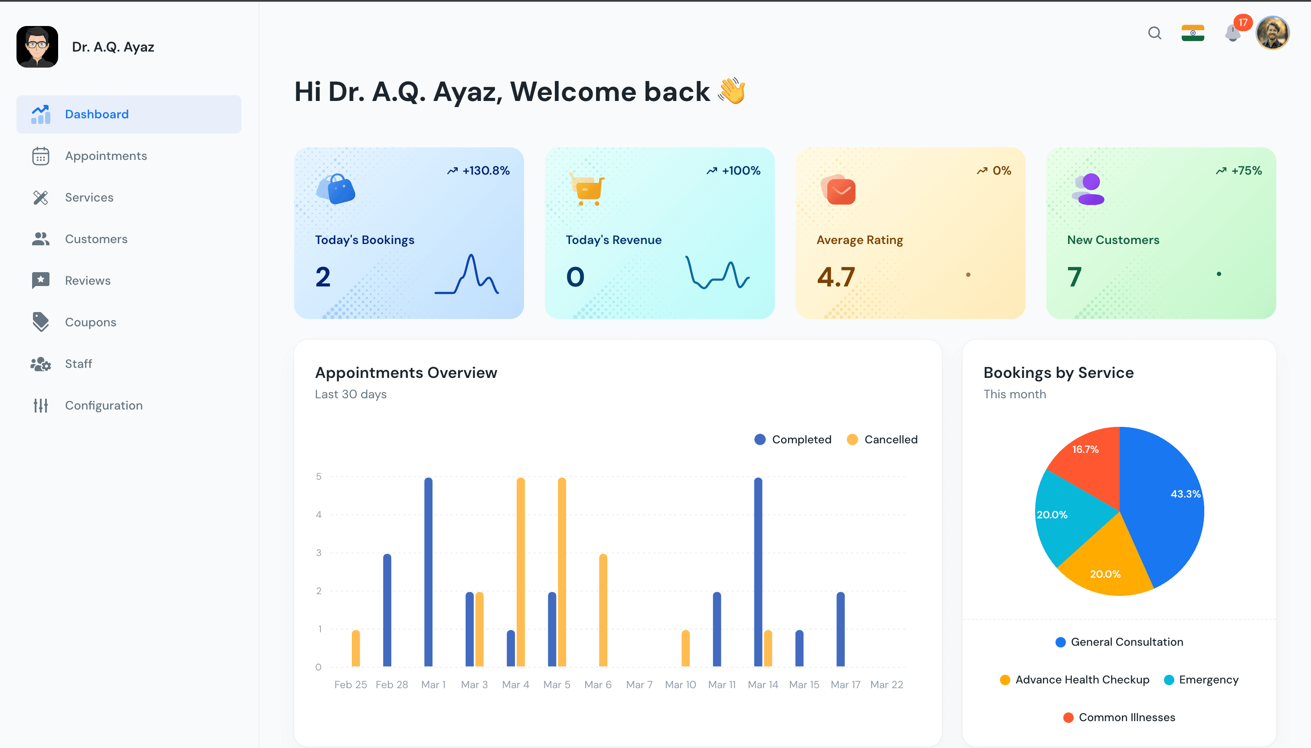Open the Coupons tag icon

click(41, 322)
